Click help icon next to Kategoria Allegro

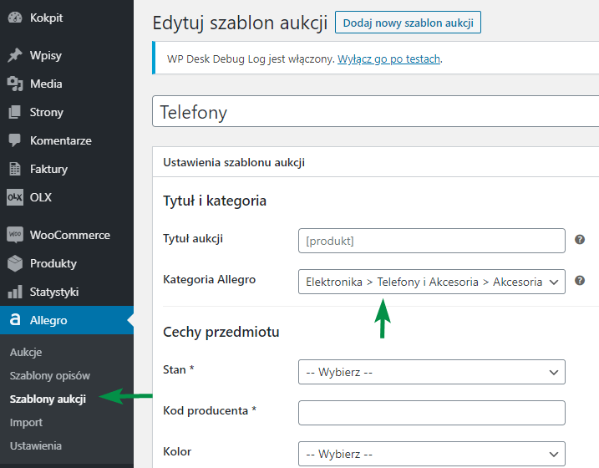coord(580,281)
